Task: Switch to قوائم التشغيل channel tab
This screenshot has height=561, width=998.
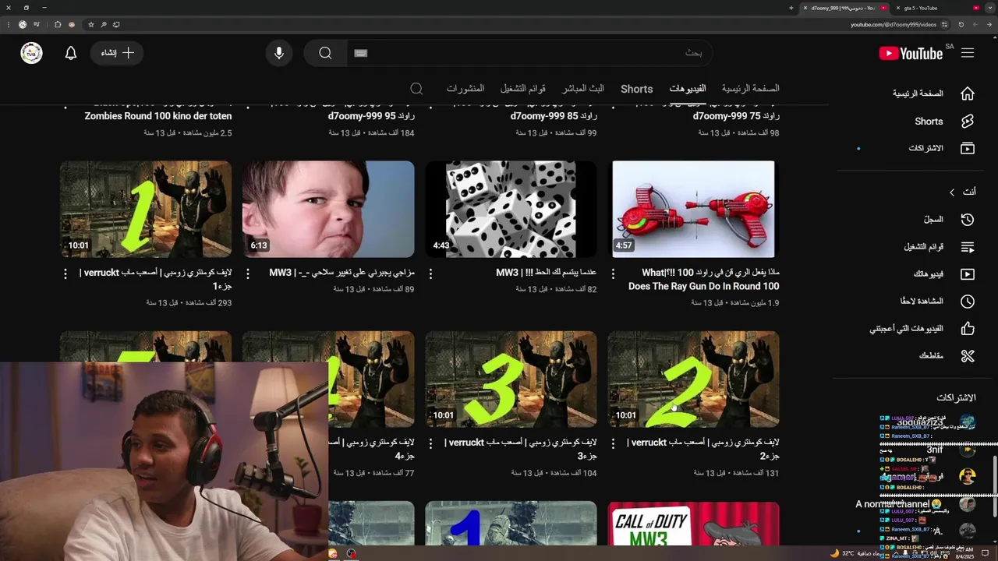Action: pos(523,89)
